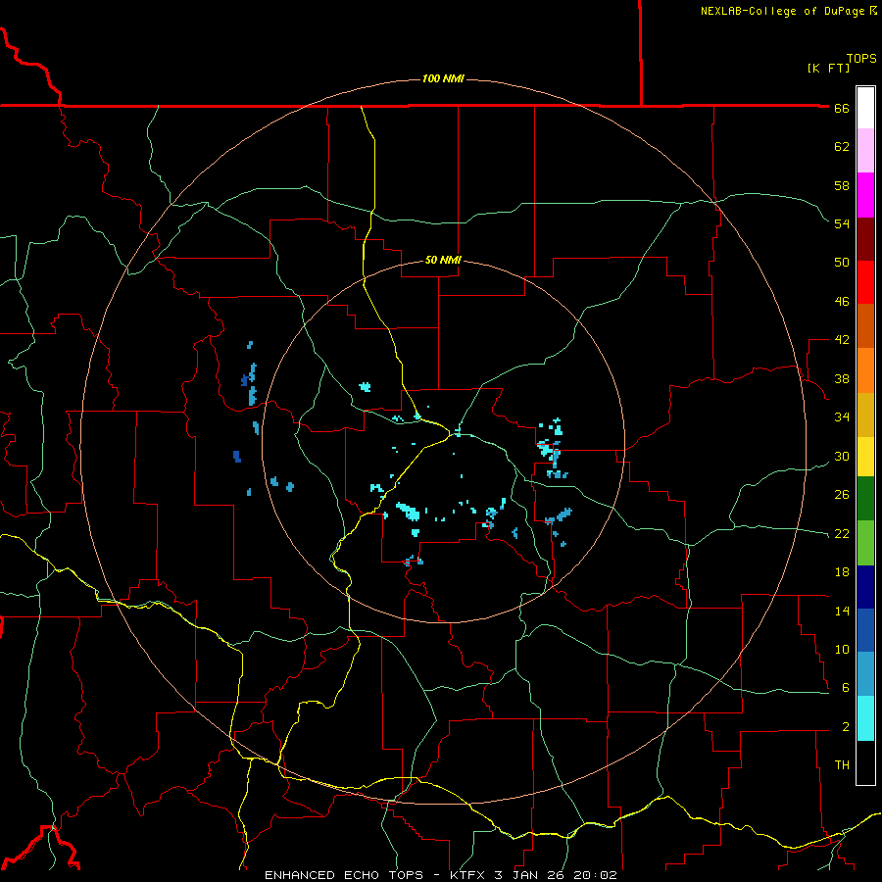Screen dimensions: 882x882
Task: Select the bright yellow legend color block
Action: [865, 456]
